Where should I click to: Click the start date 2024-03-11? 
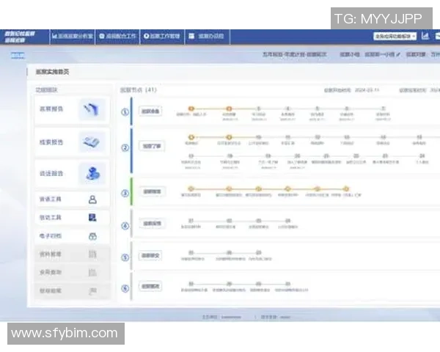pos(367,90)
